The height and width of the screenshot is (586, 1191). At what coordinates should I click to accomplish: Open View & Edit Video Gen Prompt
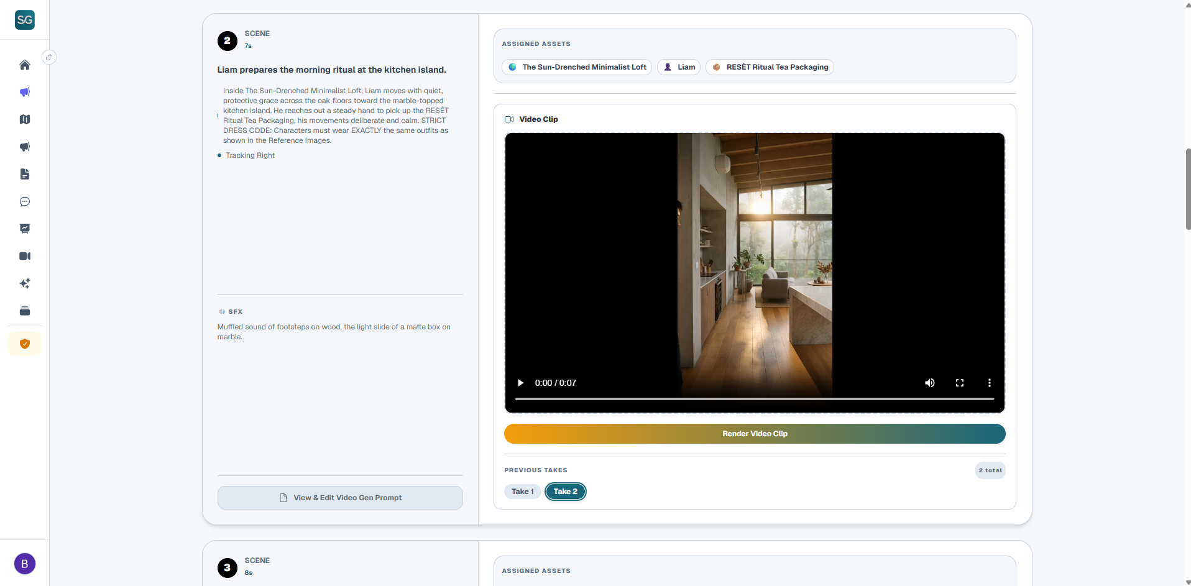click(x=340, y=498)
